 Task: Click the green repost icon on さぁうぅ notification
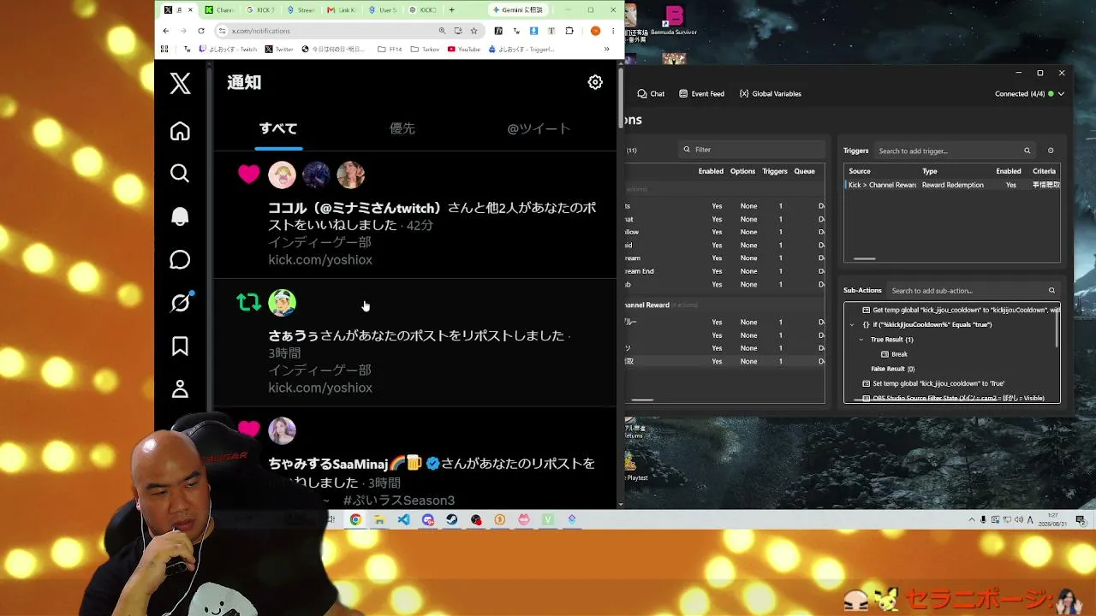tap(248, 302)
